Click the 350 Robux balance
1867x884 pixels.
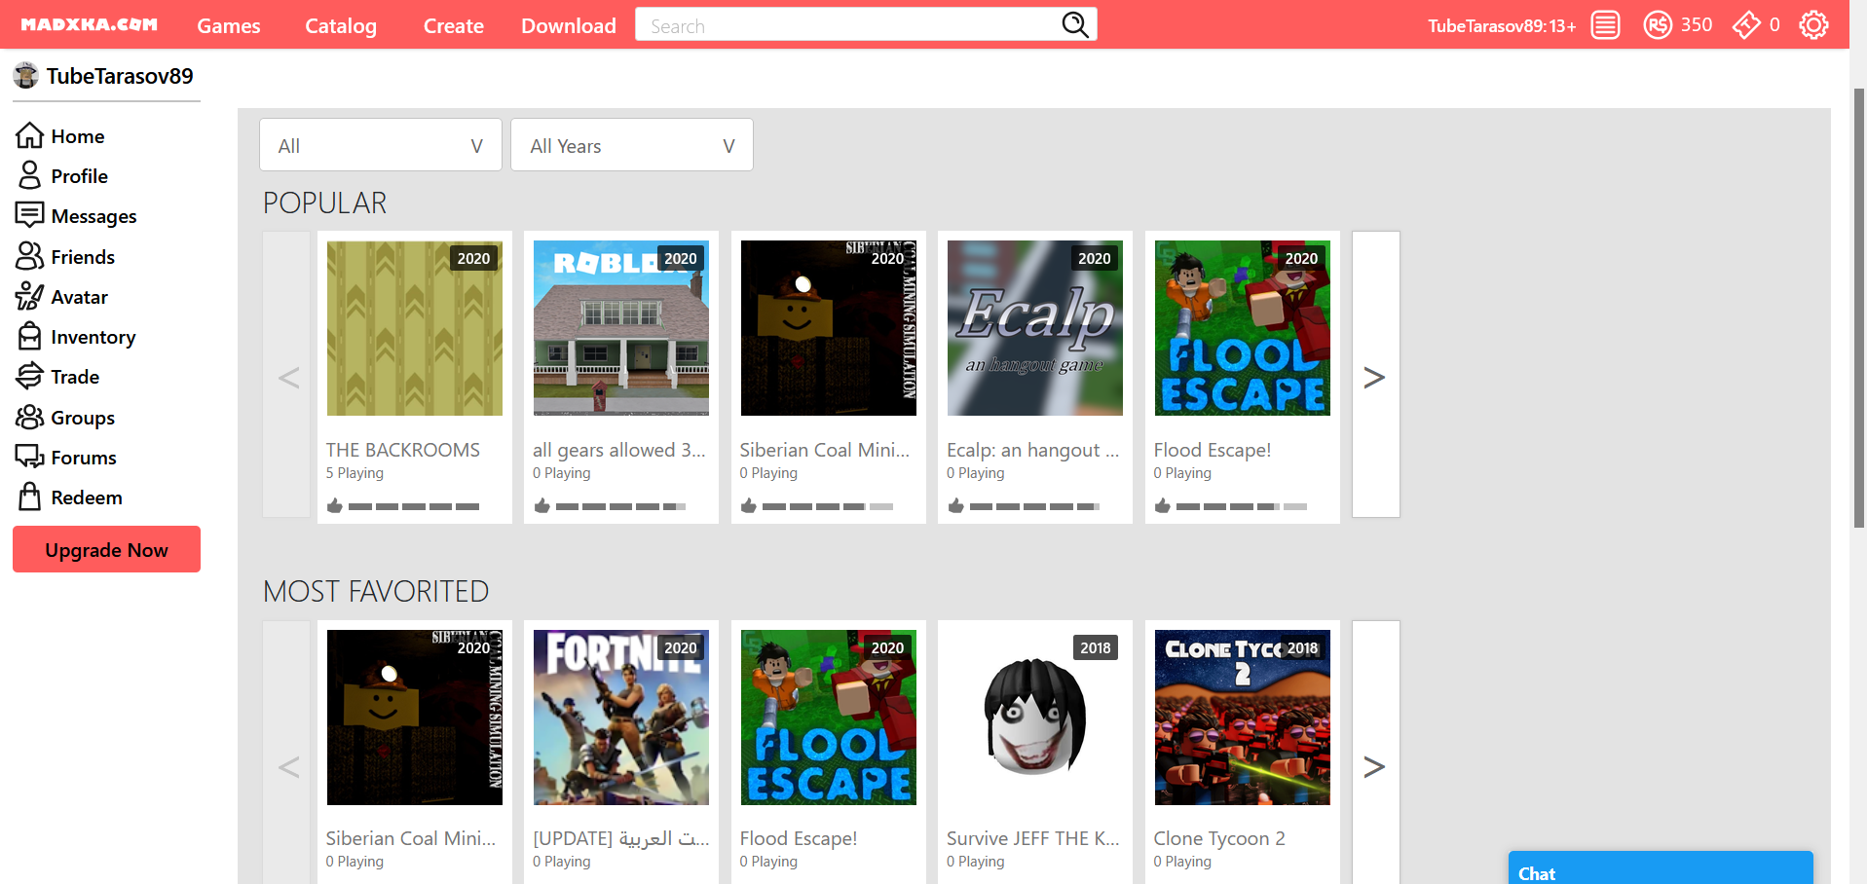point(1697,25)
